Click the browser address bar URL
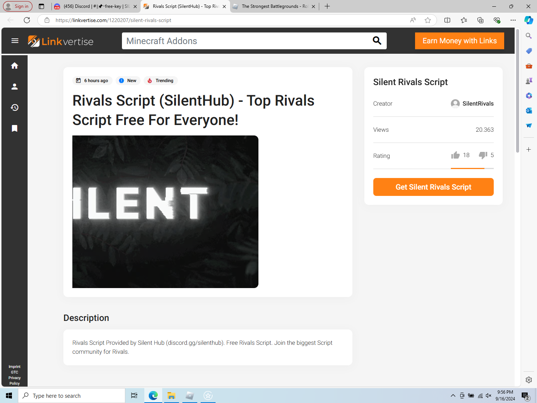Viewport: 537px width, 403px height. click(113, 20)
